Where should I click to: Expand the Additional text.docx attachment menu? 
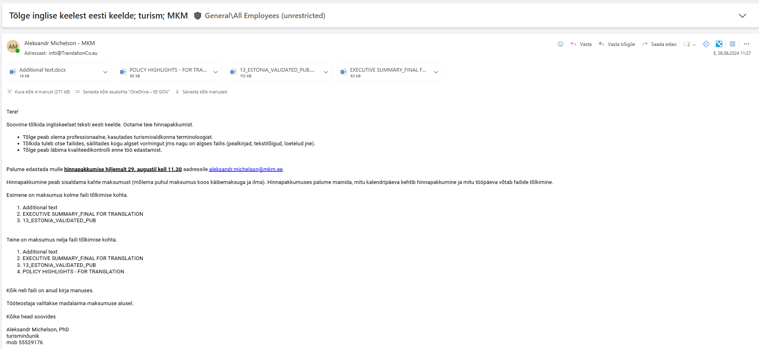[x=105, y=72]
